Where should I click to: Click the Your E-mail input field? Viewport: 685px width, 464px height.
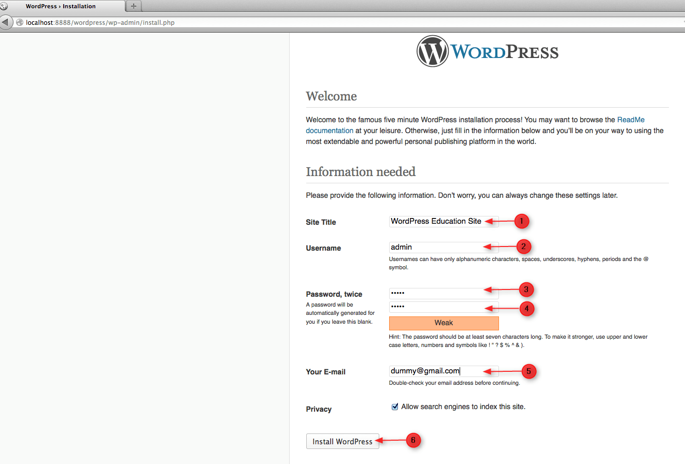click(x=444, y=371)
